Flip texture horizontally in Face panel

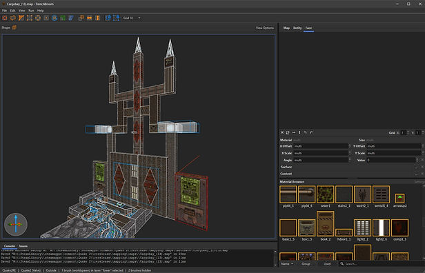click(294, 132)
